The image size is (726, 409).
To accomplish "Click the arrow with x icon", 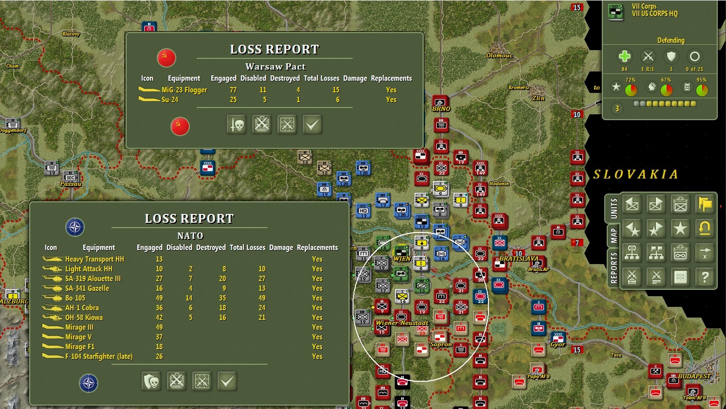I will tap(705, 253).
